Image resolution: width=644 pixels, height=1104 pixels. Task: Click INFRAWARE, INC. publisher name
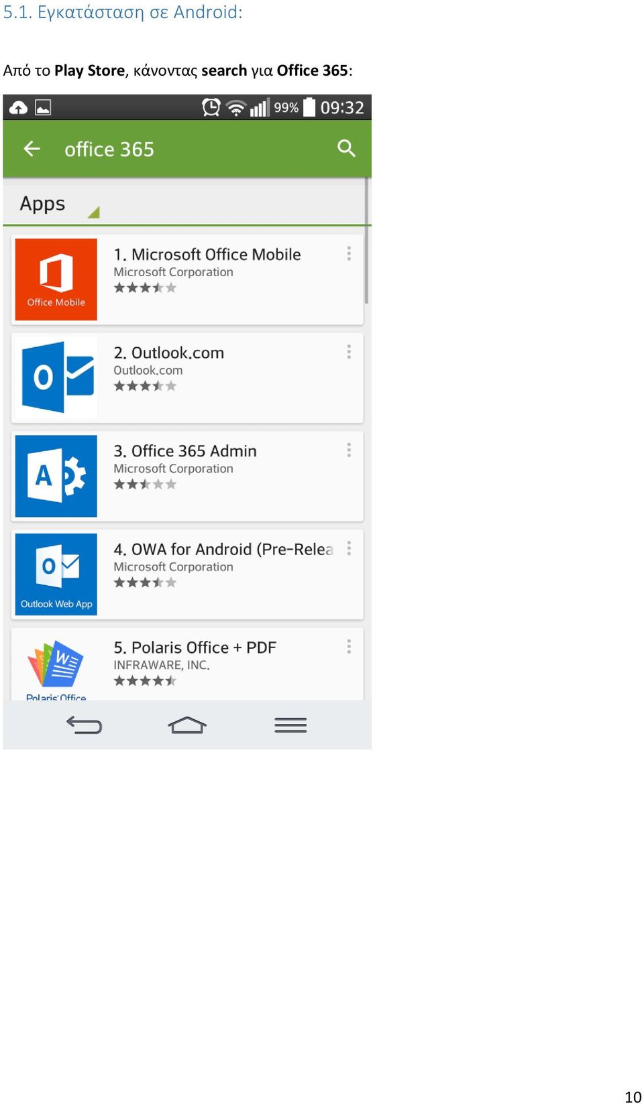click(x=162, y=665)
